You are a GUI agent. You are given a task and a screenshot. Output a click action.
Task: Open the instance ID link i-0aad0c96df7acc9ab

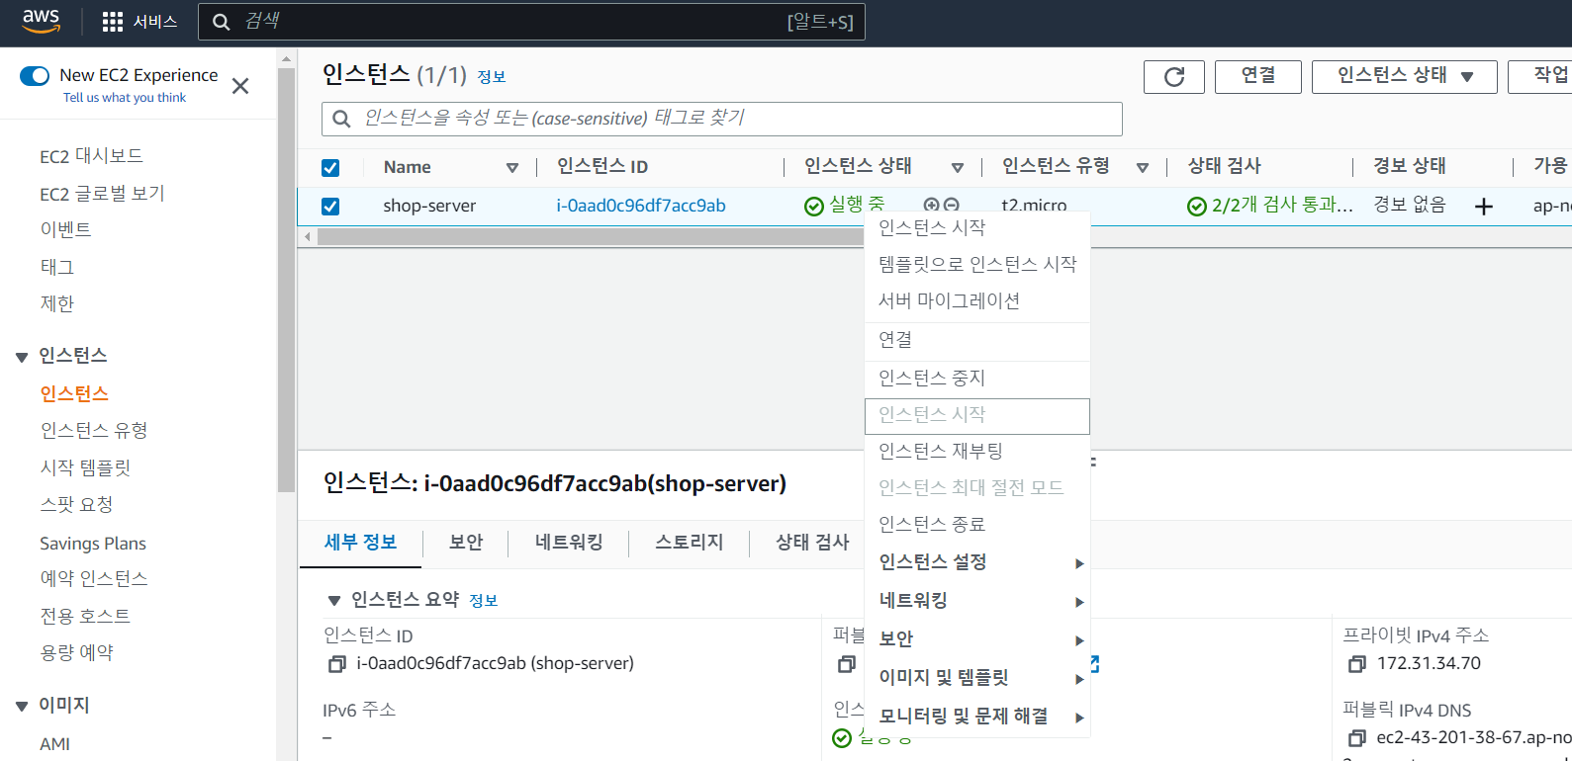pyautogui.click(x=641, y=207)
